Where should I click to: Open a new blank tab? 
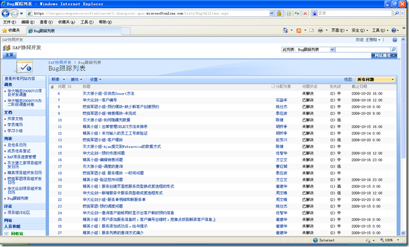point(126,31)
